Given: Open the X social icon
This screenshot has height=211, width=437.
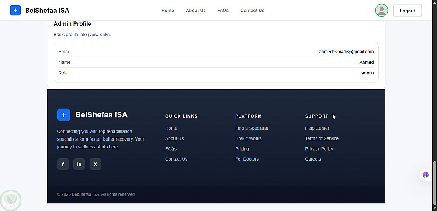Looking at the screenshot, I should coord(95,164).
